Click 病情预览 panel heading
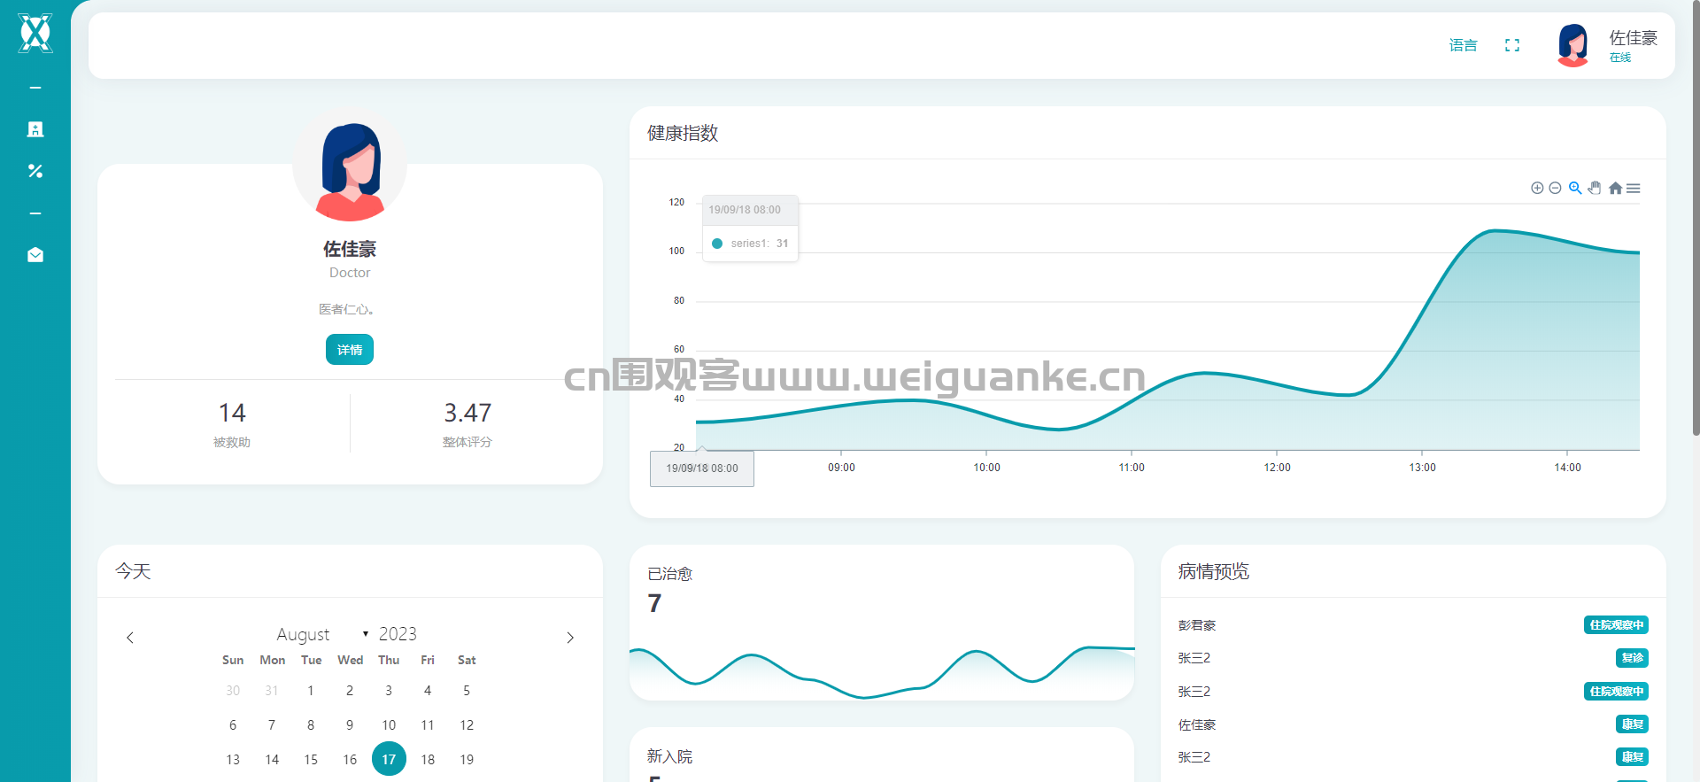The width and height of the screenshot is (1700, 782). point(1214,571)
